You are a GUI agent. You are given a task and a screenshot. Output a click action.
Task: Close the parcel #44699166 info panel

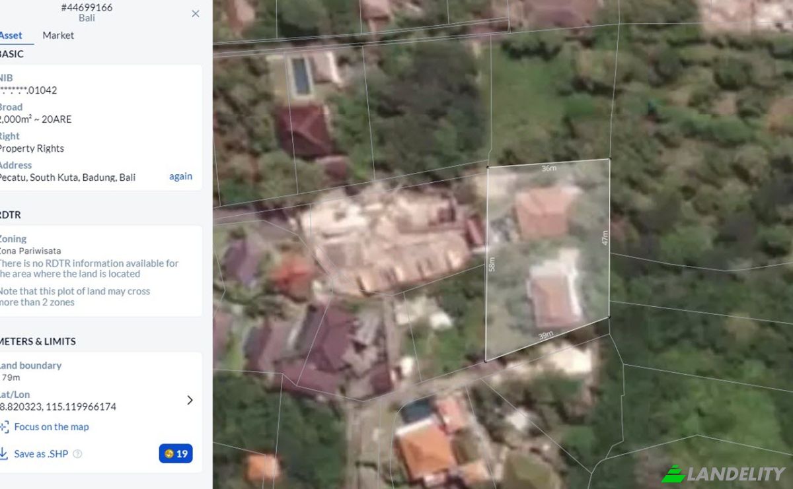point(196,13)
